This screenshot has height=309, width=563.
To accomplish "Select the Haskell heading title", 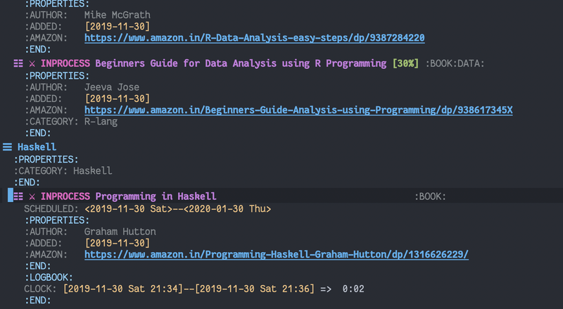I will 37,147.
